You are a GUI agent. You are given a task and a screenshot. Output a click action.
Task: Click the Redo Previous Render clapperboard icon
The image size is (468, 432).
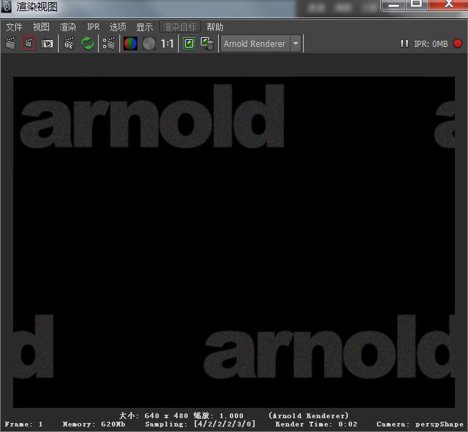[x=11, y=43]
